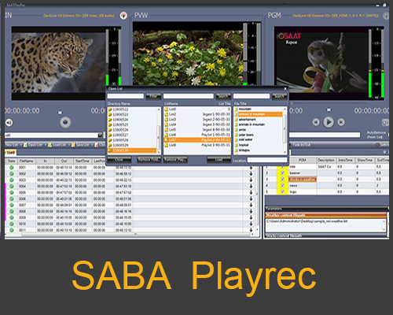Select folder 13900522 in directory list
Viewport: 393px width, 315px height.
pyautogui.click(x=132, y=109)
